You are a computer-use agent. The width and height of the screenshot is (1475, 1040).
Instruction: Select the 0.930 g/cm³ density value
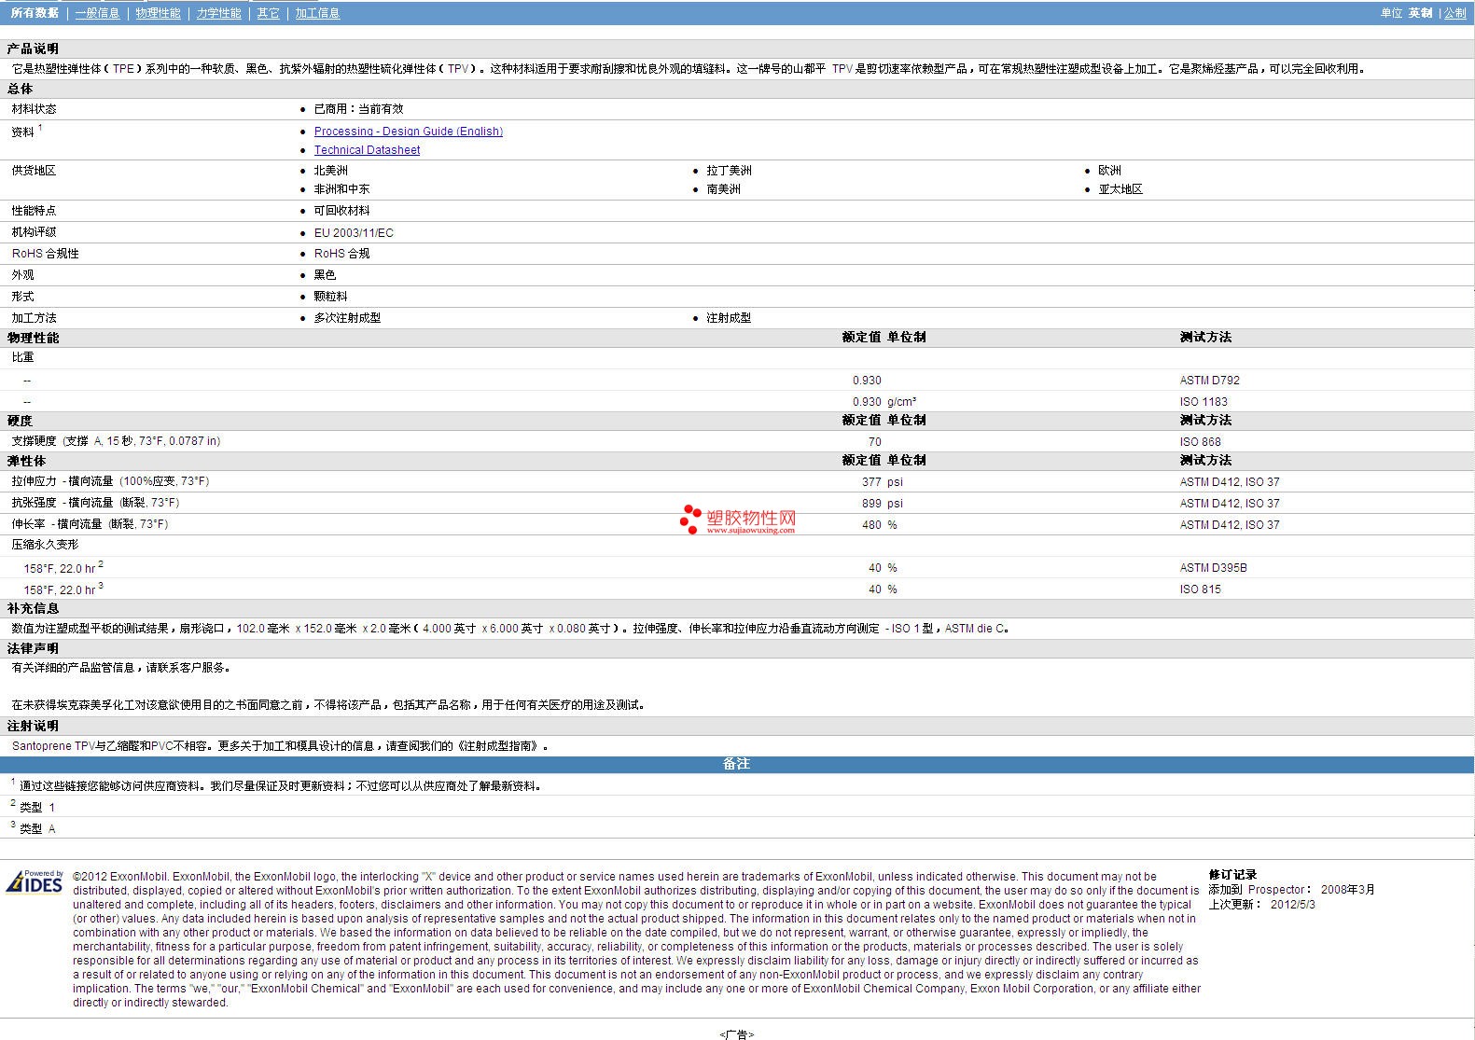pos(884,402)
